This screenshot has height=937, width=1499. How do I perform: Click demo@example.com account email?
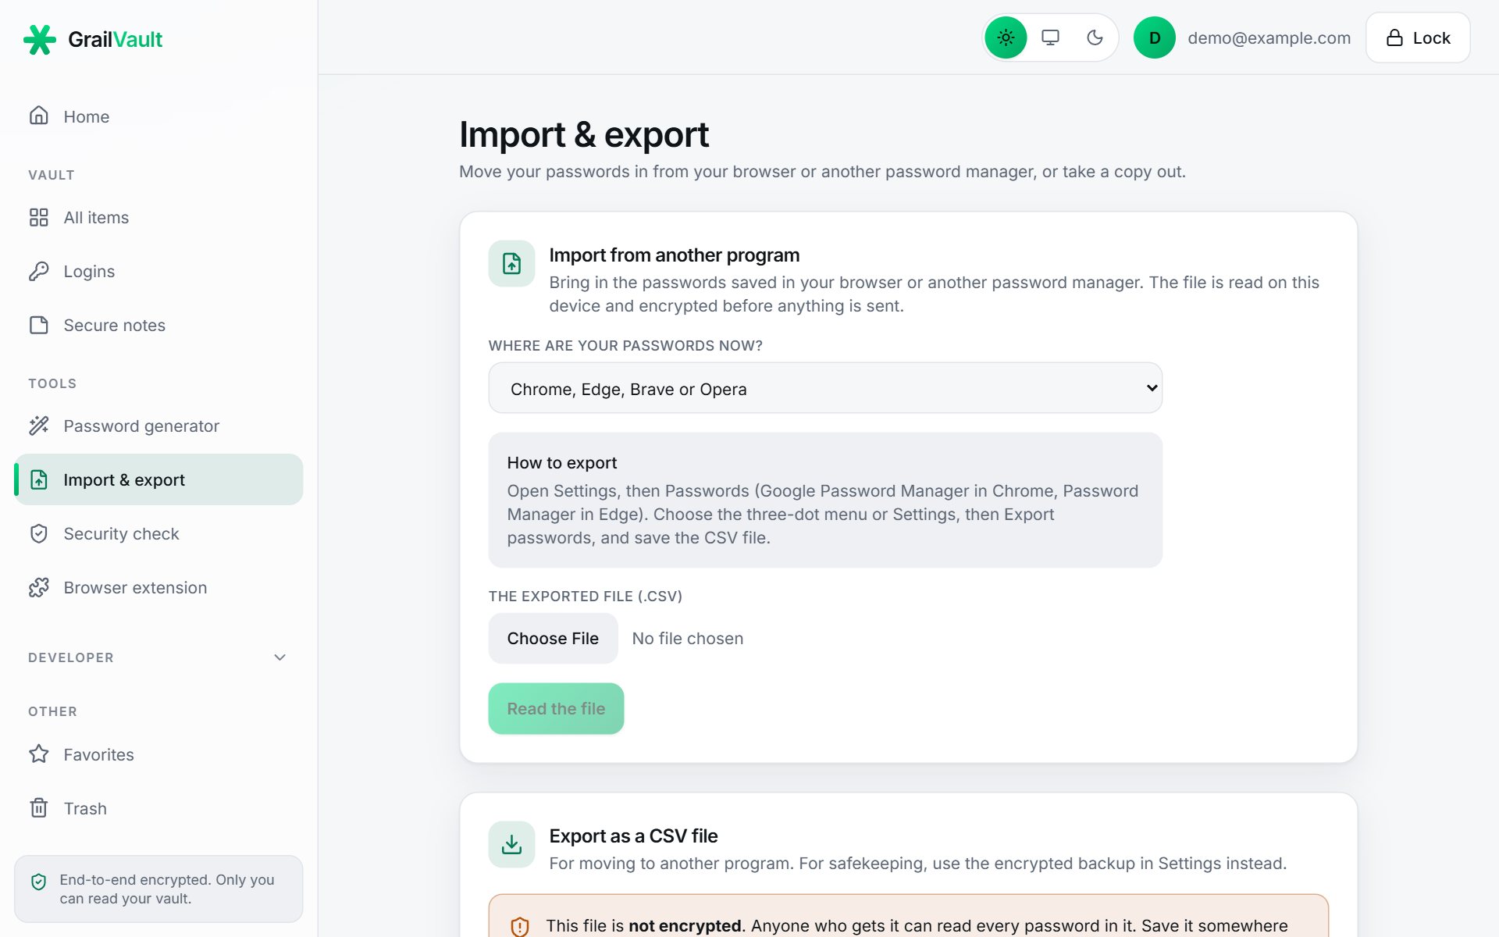(x=1269, y=37)
